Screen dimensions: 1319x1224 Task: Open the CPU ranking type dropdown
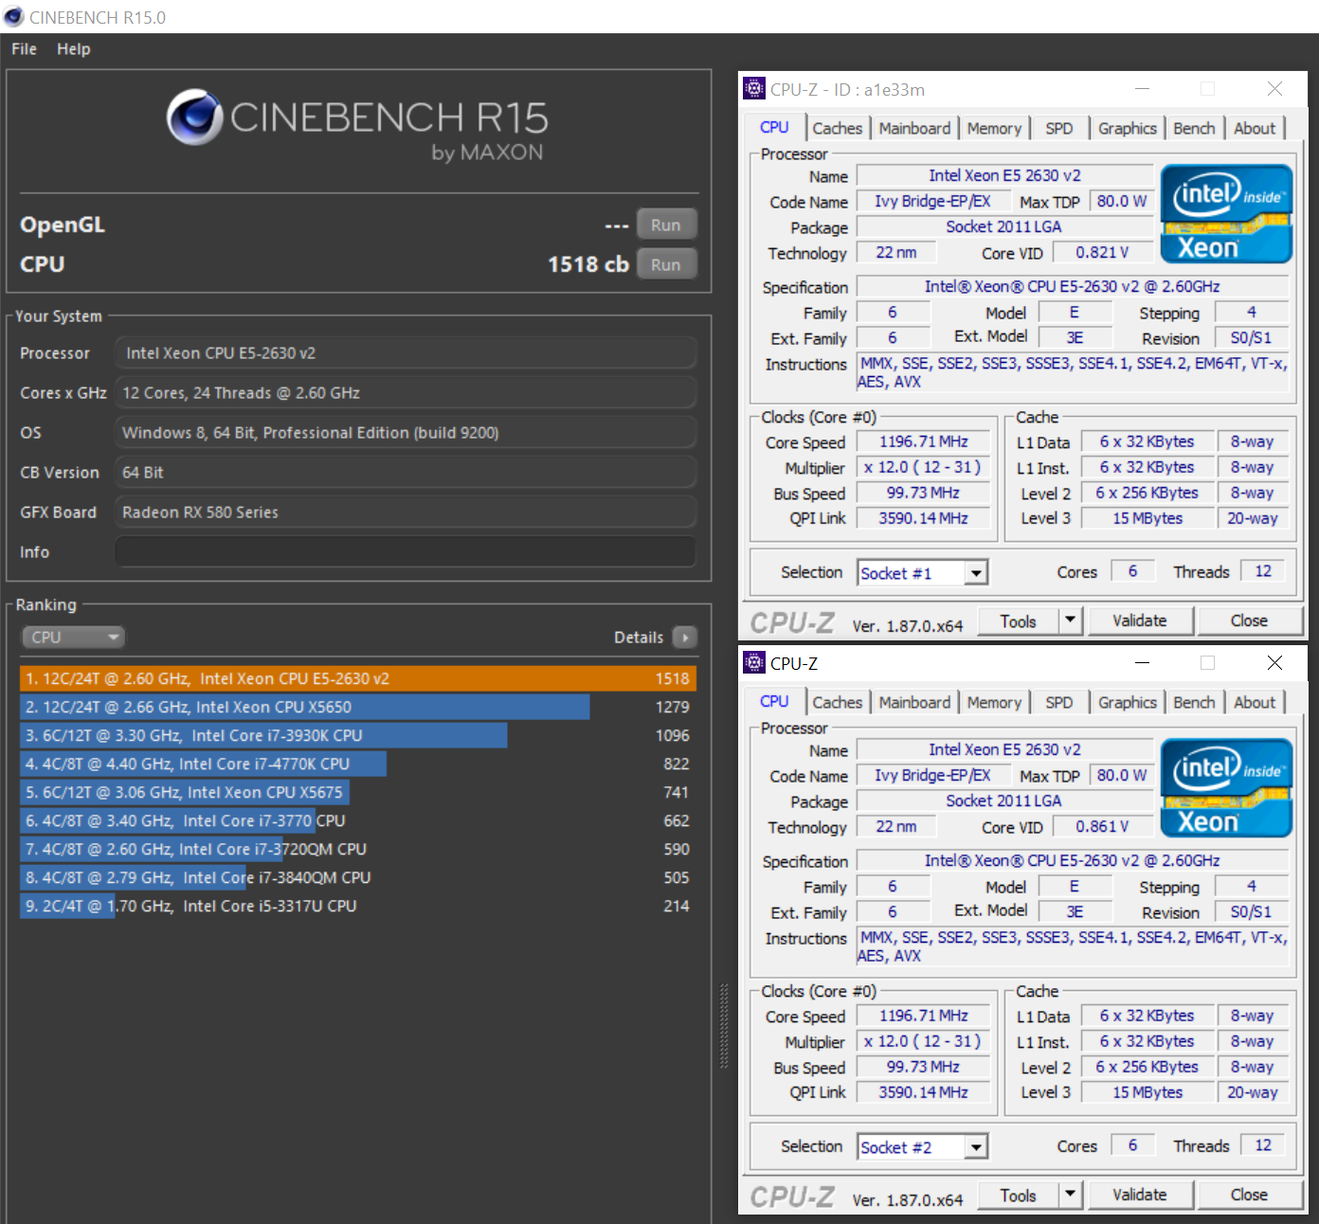click(x=74, y=637)
